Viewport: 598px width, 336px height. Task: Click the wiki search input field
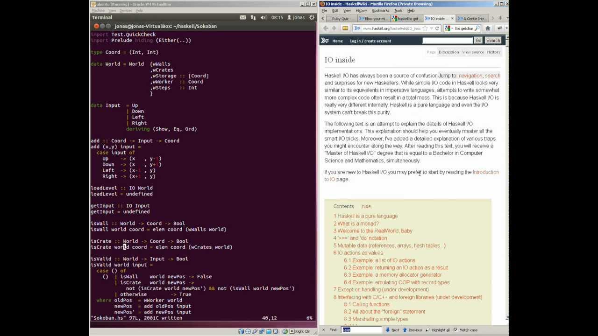pos(448,41)
